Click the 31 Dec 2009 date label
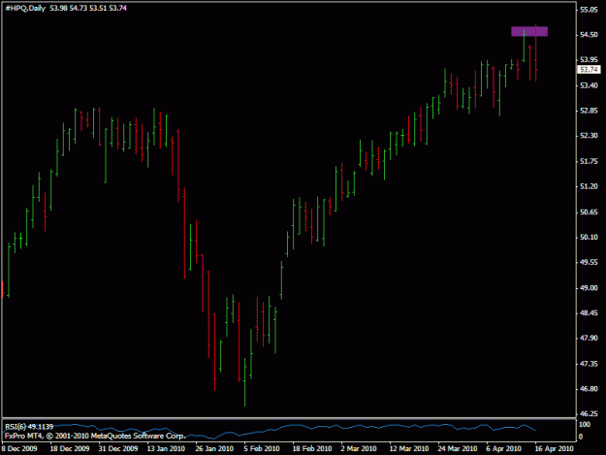This screenshot has width=606, height=455. coord(118,449)
